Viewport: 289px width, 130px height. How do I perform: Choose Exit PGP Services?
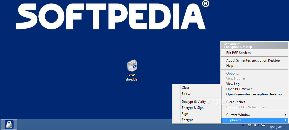254,53
